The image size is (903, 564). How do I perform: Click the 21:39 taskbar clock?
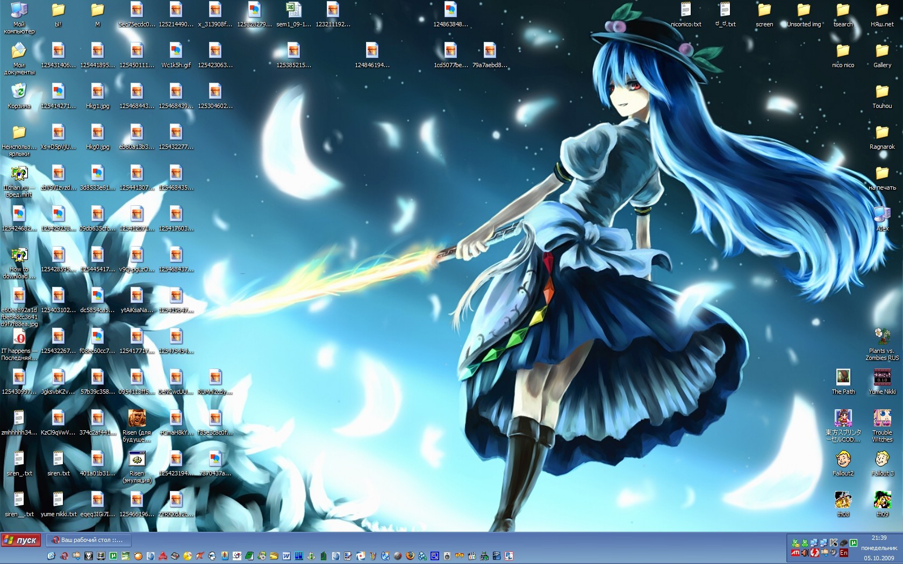(879, 538)
